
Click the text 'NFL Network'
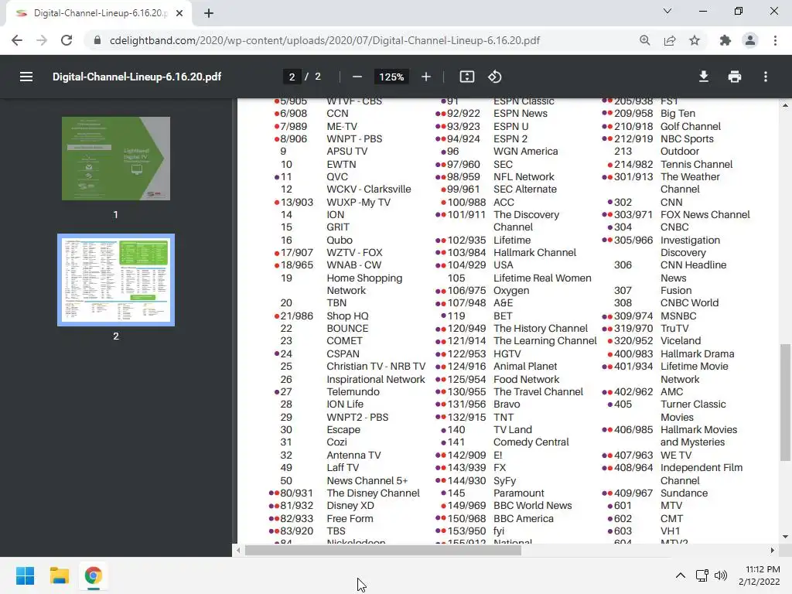point(524,177)
